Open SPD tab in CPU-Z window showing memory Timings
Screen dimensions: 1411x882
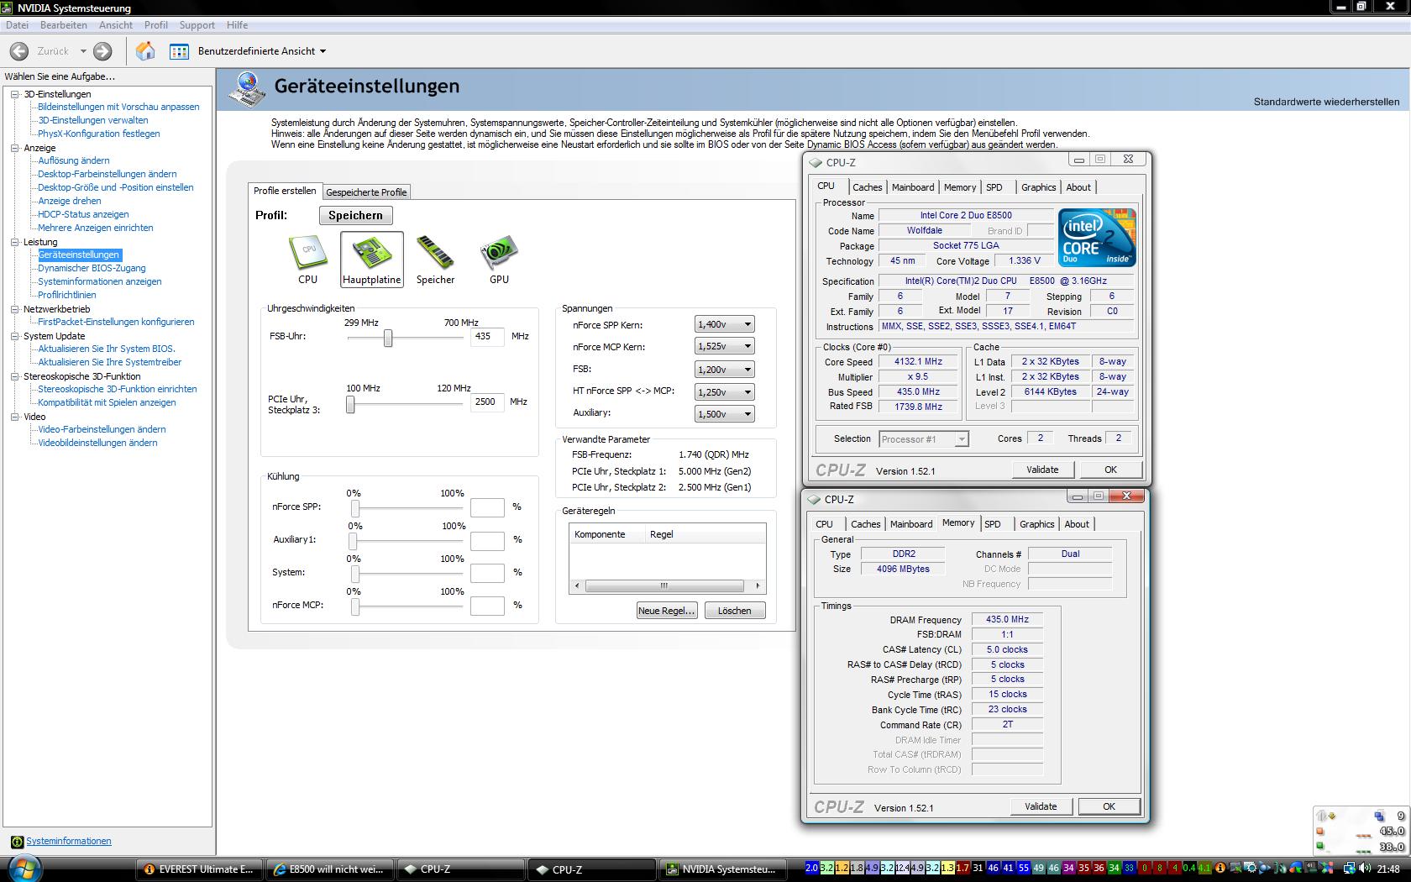point(993,524)
